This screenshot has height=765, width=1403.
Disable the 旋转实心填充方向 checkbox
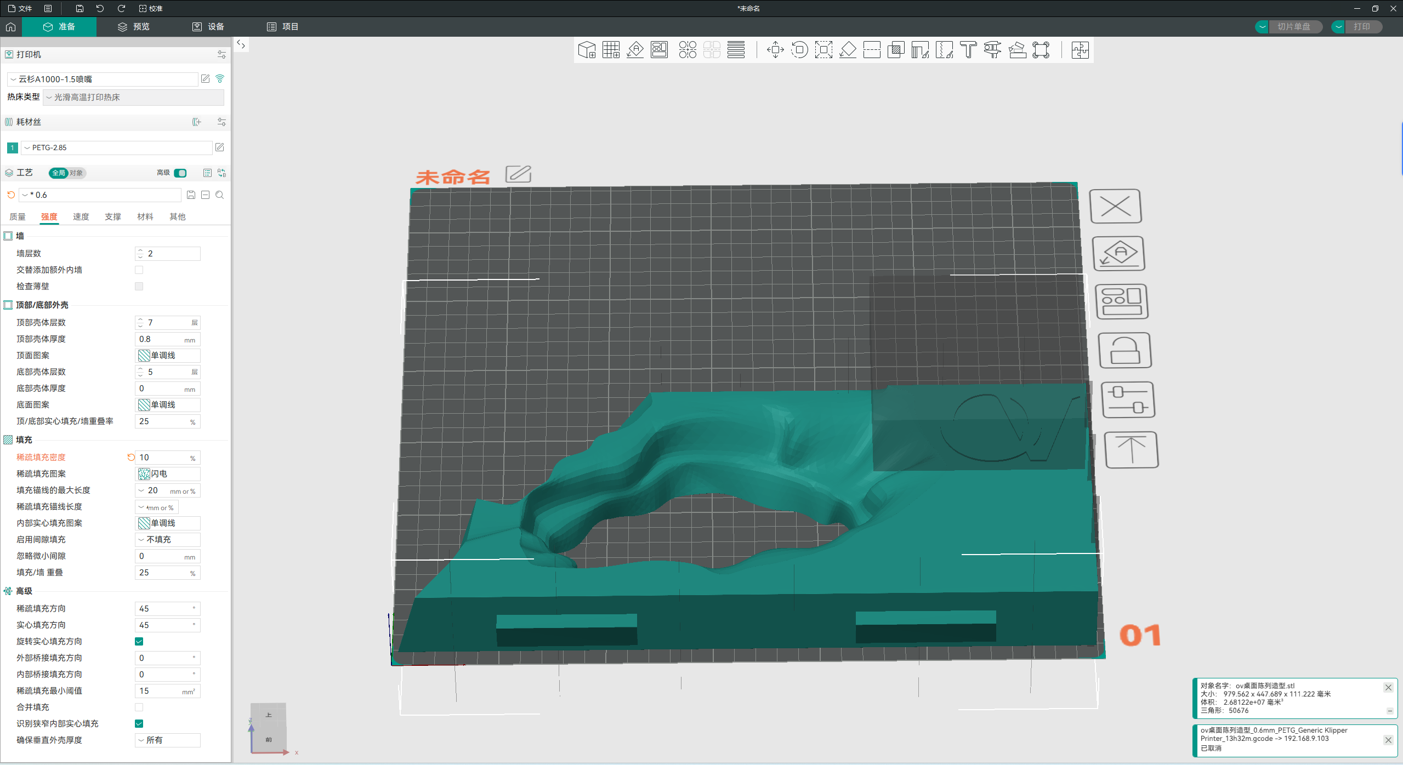tap(139, 641)
